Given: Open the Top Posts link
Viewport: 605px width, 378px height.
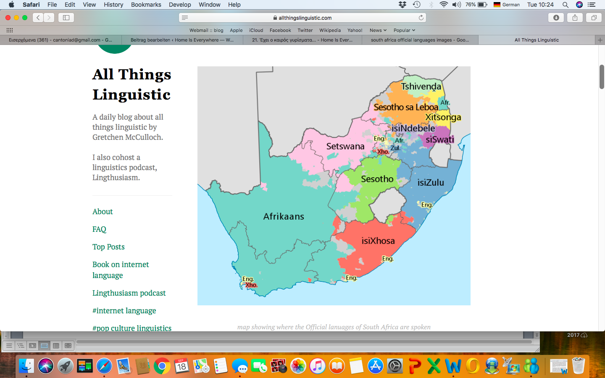Looking at the screenshot, I should click(x=108, y=247).
